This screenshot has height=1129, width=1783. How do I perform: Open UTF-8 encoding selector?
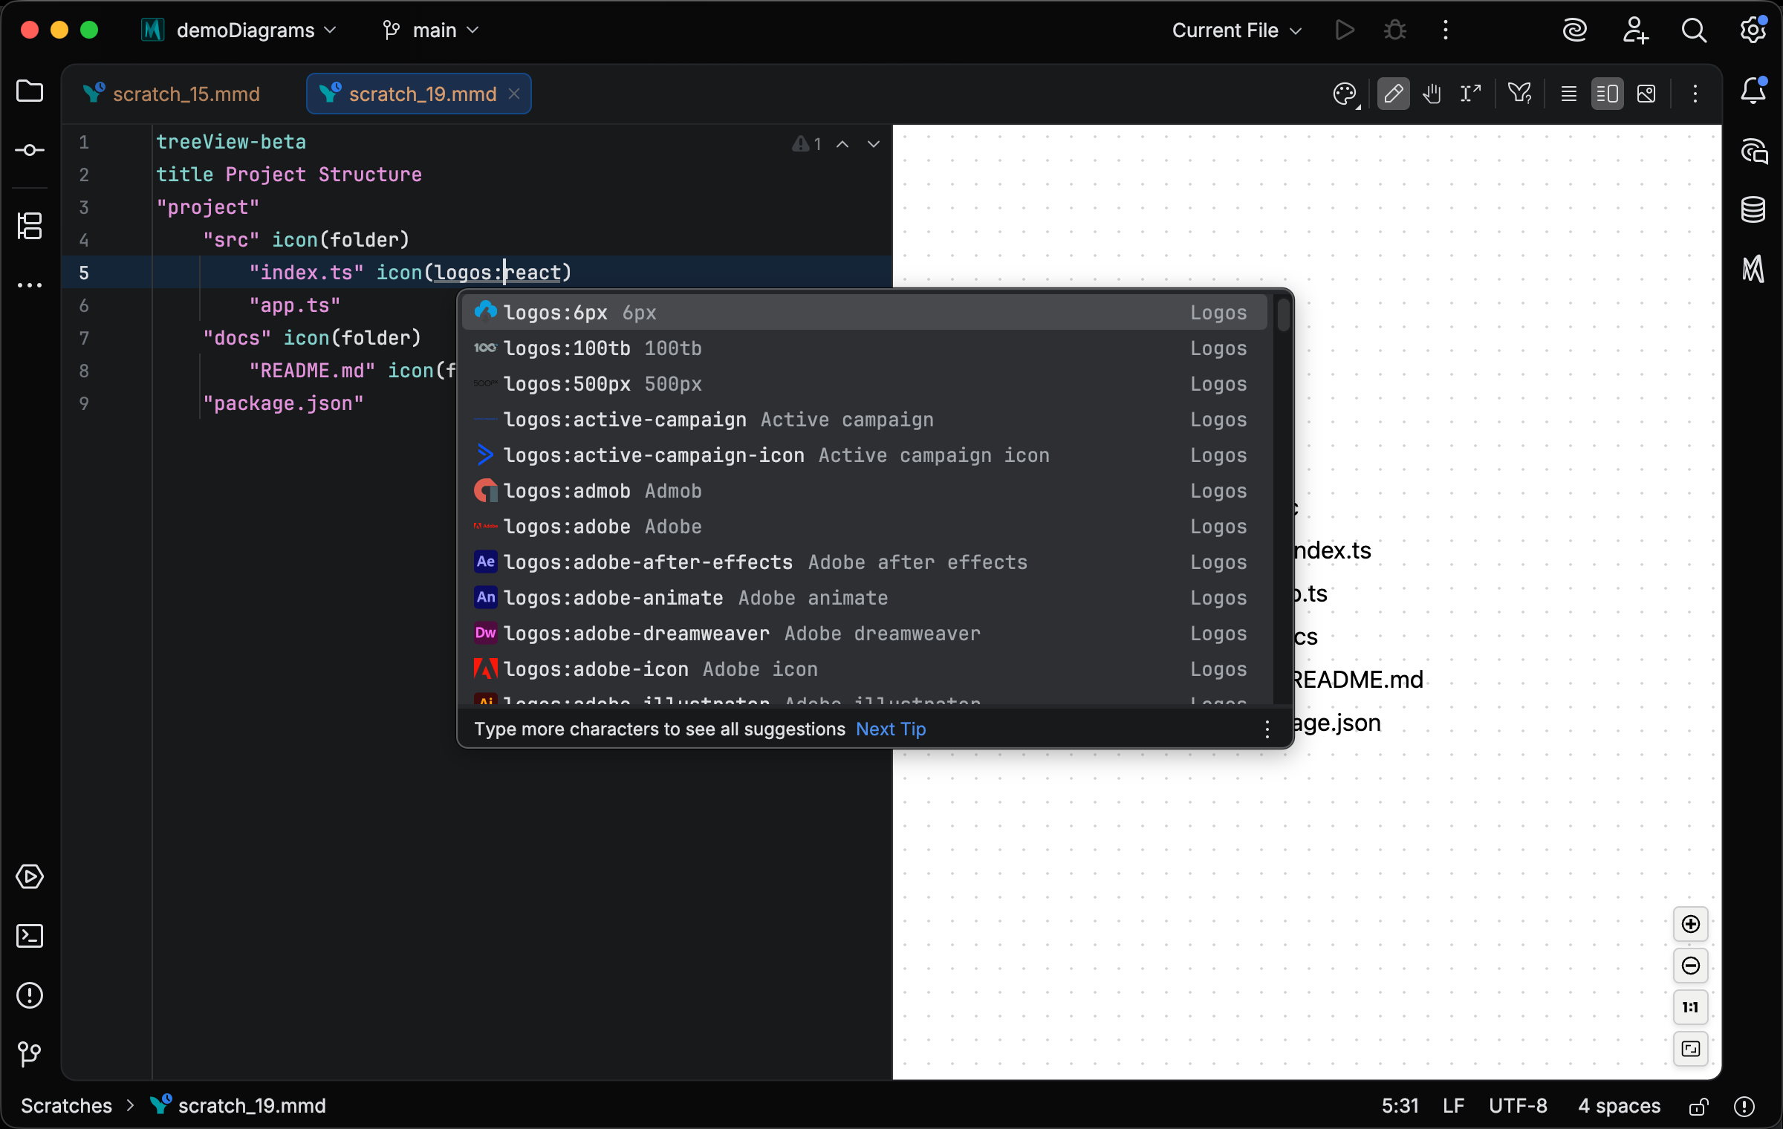[1518, 1106]
